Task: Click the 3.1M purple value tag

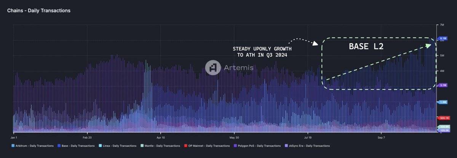Action: pyautogui.click(x=443, y=85)
